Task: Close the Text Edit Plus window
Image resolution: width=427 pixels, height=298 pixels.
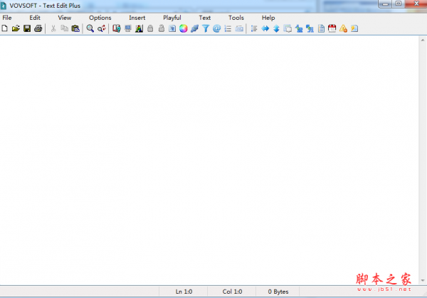Action: point(416,4)
